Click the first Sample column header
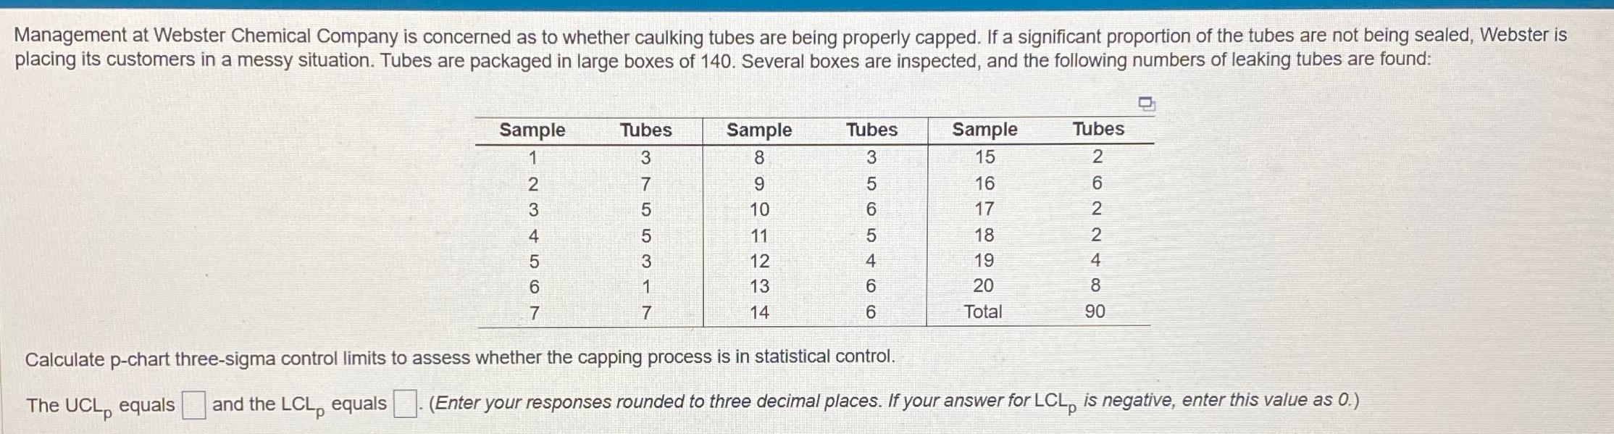The width and height of the screenshot is (1614, 434). coord(533,130)
